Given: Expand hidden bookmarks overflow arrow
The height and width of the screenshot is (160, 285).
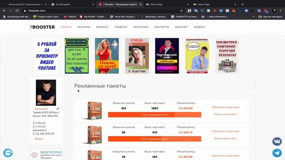Looking at the screenshot, I should [x=253, y=17].
